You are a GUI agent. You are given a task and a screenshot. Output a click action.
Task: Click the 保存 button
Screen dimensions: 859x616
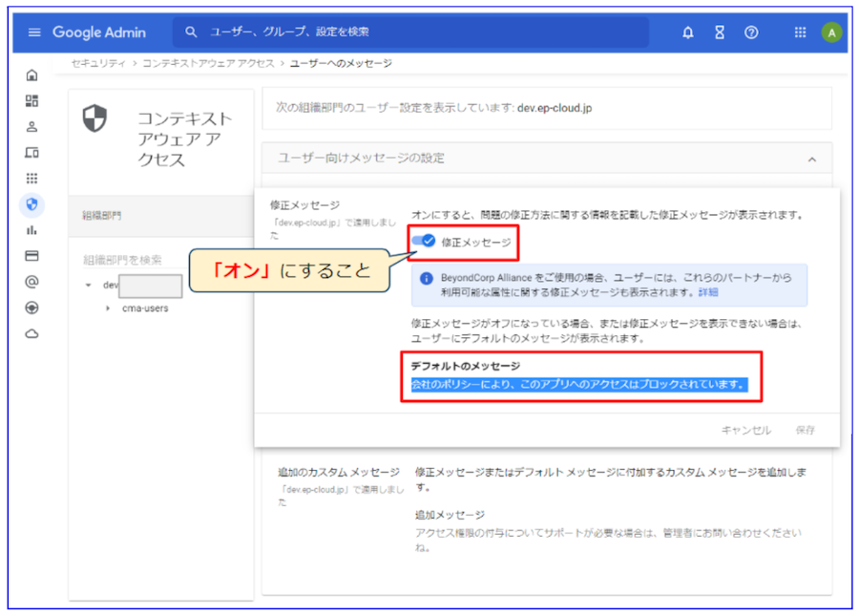(x=805, y=430)
